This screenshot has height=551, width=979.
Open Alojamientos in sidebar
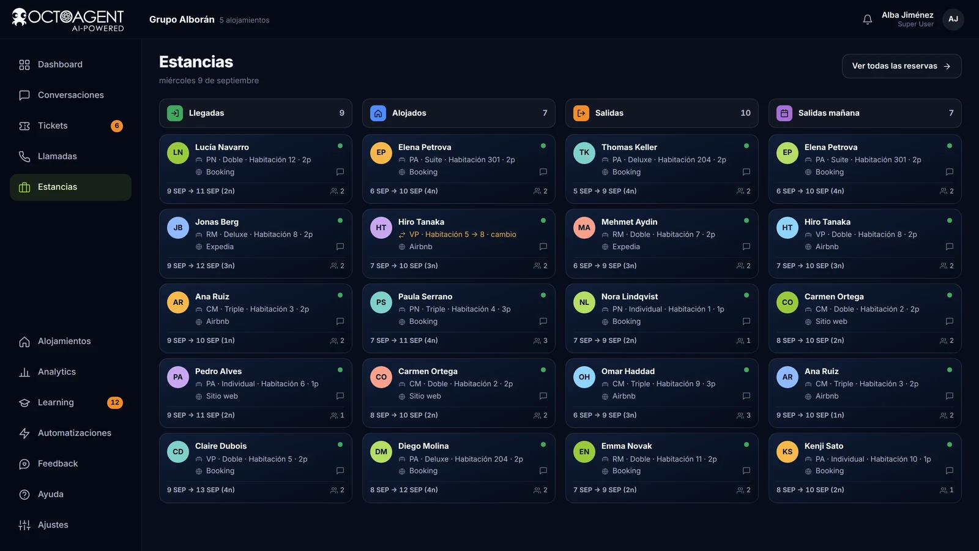70,341
